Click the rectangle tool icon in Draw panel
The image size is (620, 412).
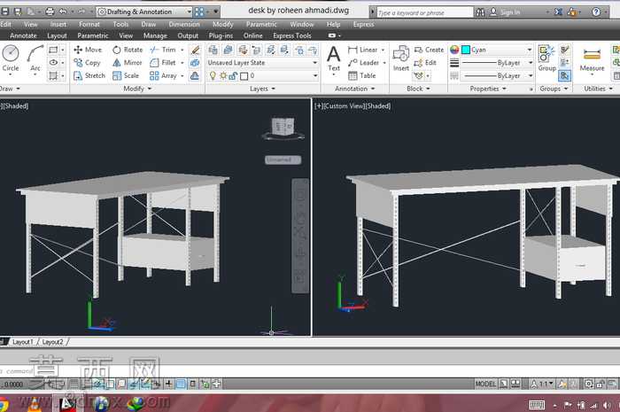point(53,50)
